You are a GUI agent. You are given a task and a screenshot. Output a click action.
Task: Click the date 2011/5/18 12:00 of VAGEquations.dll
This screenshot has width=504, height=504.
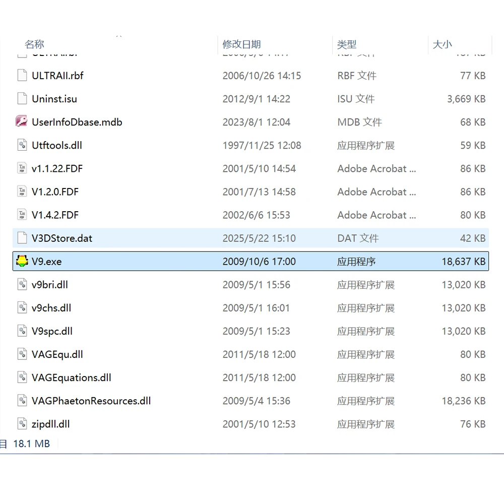tap(259, 377)
